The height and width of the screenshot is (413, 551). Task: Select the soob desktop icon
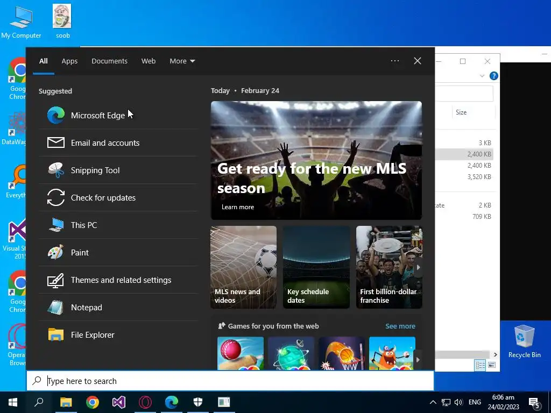pos(62,21)
